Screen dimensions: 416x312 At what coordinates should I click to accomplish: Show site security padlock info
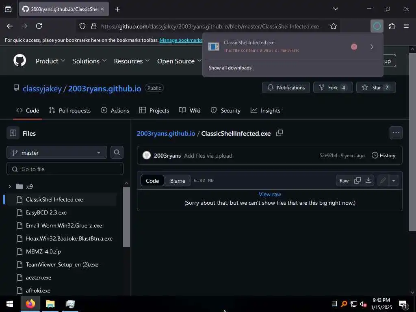point(94,26)
